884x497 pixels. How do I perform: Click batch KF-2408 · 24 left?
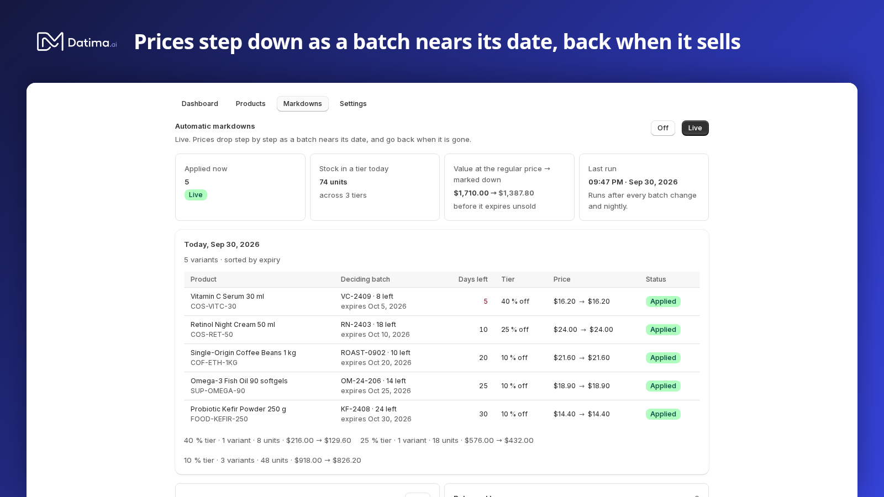369,409
